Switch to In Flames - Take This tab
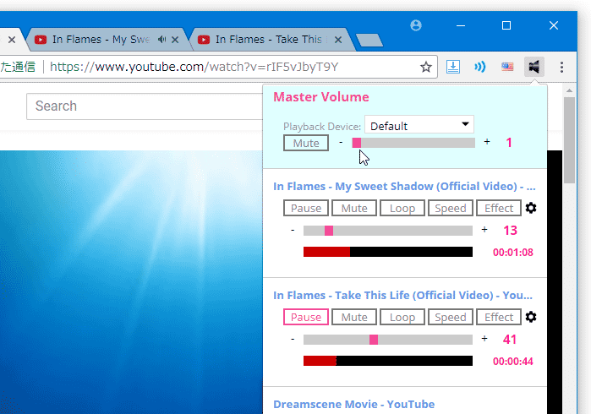 click(x=270, y=40)
